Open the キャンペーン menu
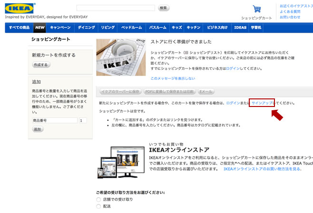The image size is (313, 213). coord(60,28)
